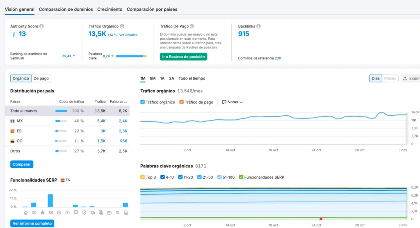Screen dimensions: 420x228
Task: Select the 6M time range
Action: click(153, 78)
